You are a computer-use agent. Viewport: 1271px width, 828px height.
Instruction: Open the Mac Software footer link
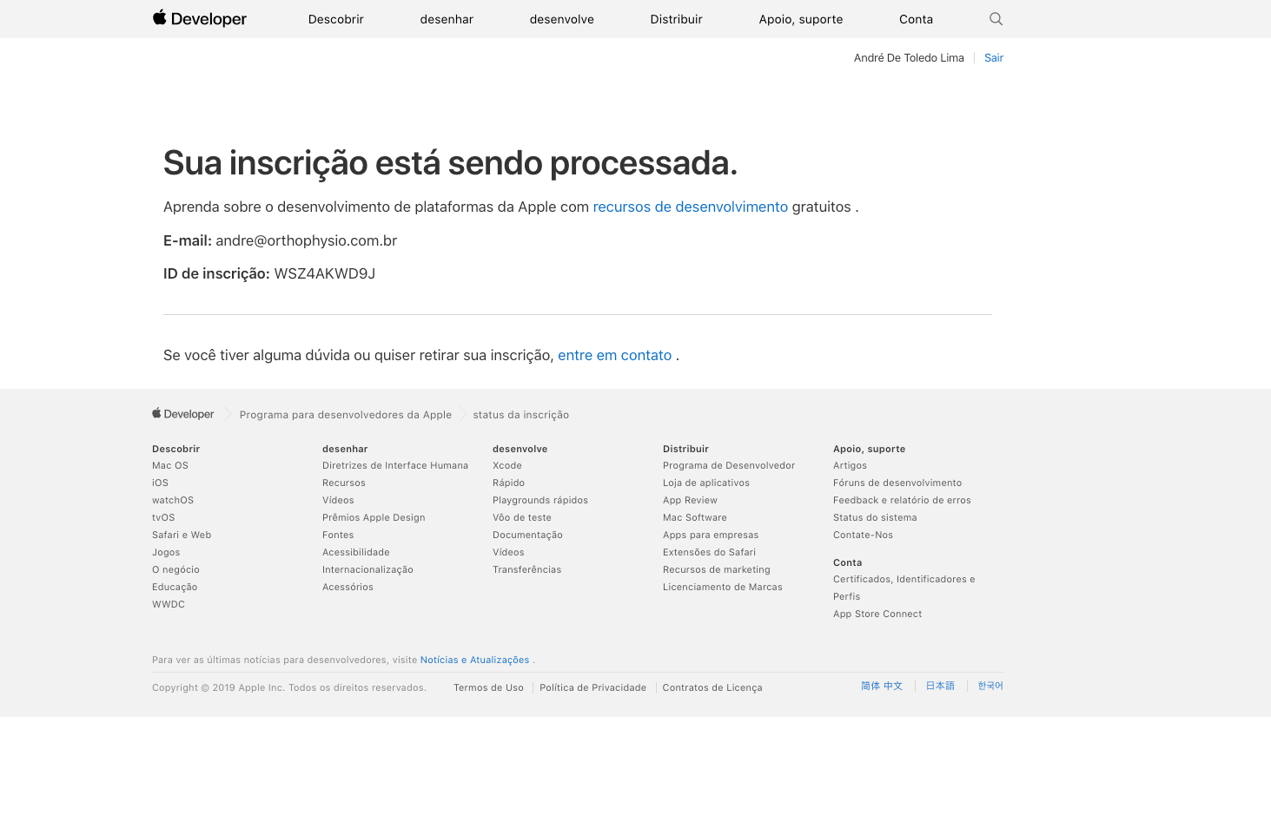click(x=695, y=517)
